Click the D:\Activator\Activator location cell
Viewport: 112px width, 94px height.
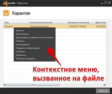[x=39, y=26]
